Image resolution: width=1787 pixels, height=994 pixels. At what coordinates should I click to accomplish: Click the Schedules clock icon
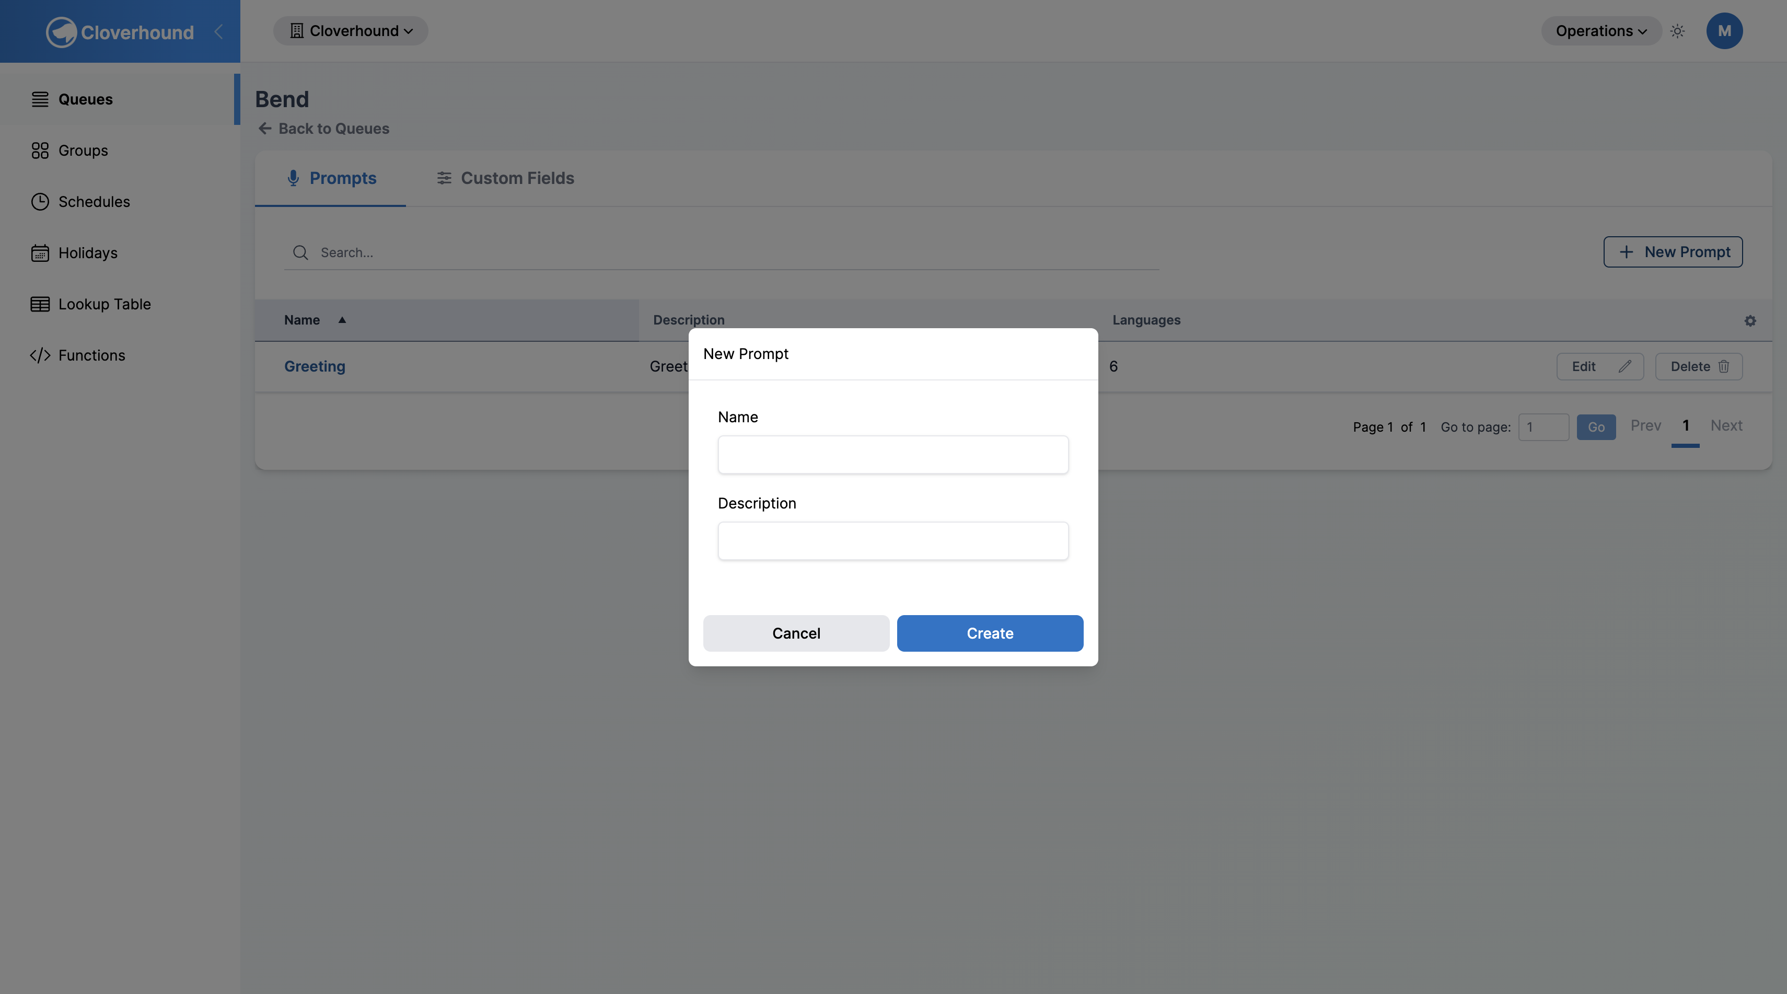click(40, 202)
